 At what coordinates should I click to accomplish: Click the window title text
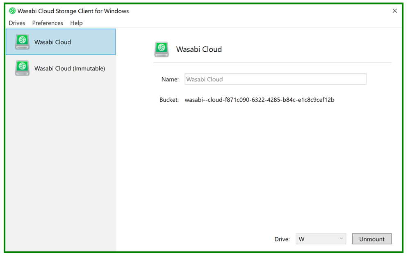click(x=73, y=11)
